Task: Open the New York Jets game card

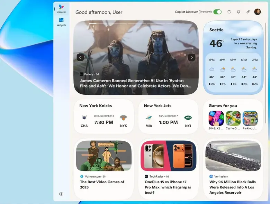Action: [x=168, y=117]
